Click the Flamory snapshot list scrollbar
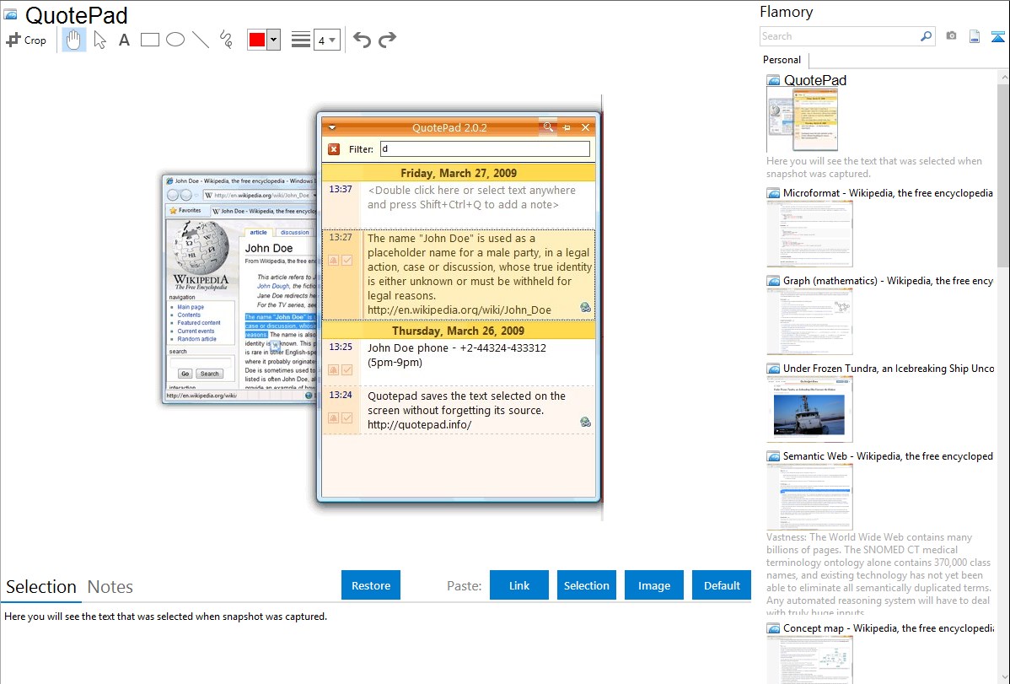This screenshot has width=1010, height=684. coord(1003,175)
